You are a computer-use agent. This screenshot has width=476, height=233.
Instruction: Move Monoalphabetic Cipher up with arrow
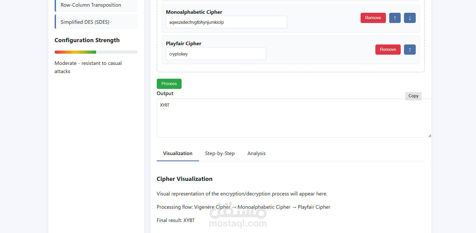click(395, 18)
